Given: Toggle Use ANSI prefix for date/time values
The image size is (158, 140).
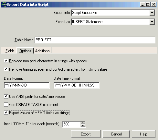Looking at the screenshot, I should [6, 96].
